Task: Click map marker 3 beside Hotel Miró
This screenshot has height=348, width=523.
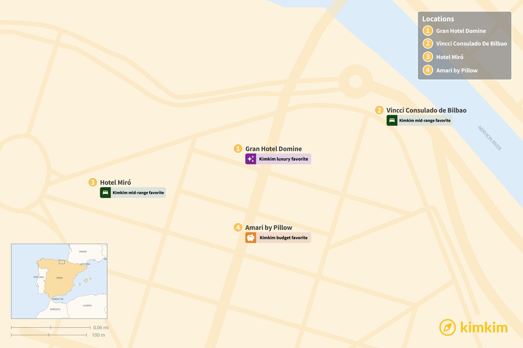Action: pyautogui.click(x=92, y=182)
